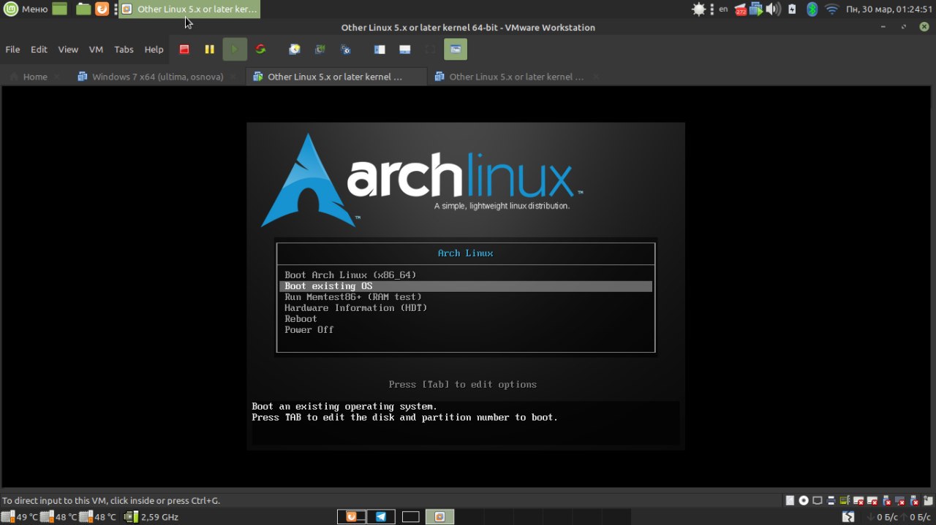Click the network adapter device status icon

pyautogui.click(x=818, y=500)
